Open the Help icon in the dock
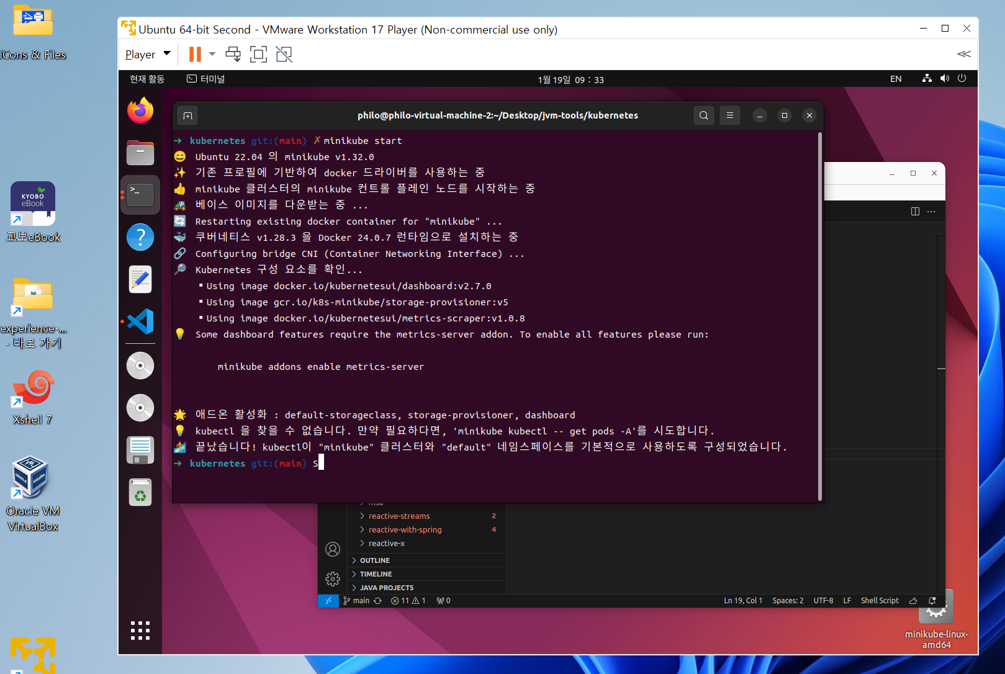This screenshot has height=674, width=1005. point(140,237)
